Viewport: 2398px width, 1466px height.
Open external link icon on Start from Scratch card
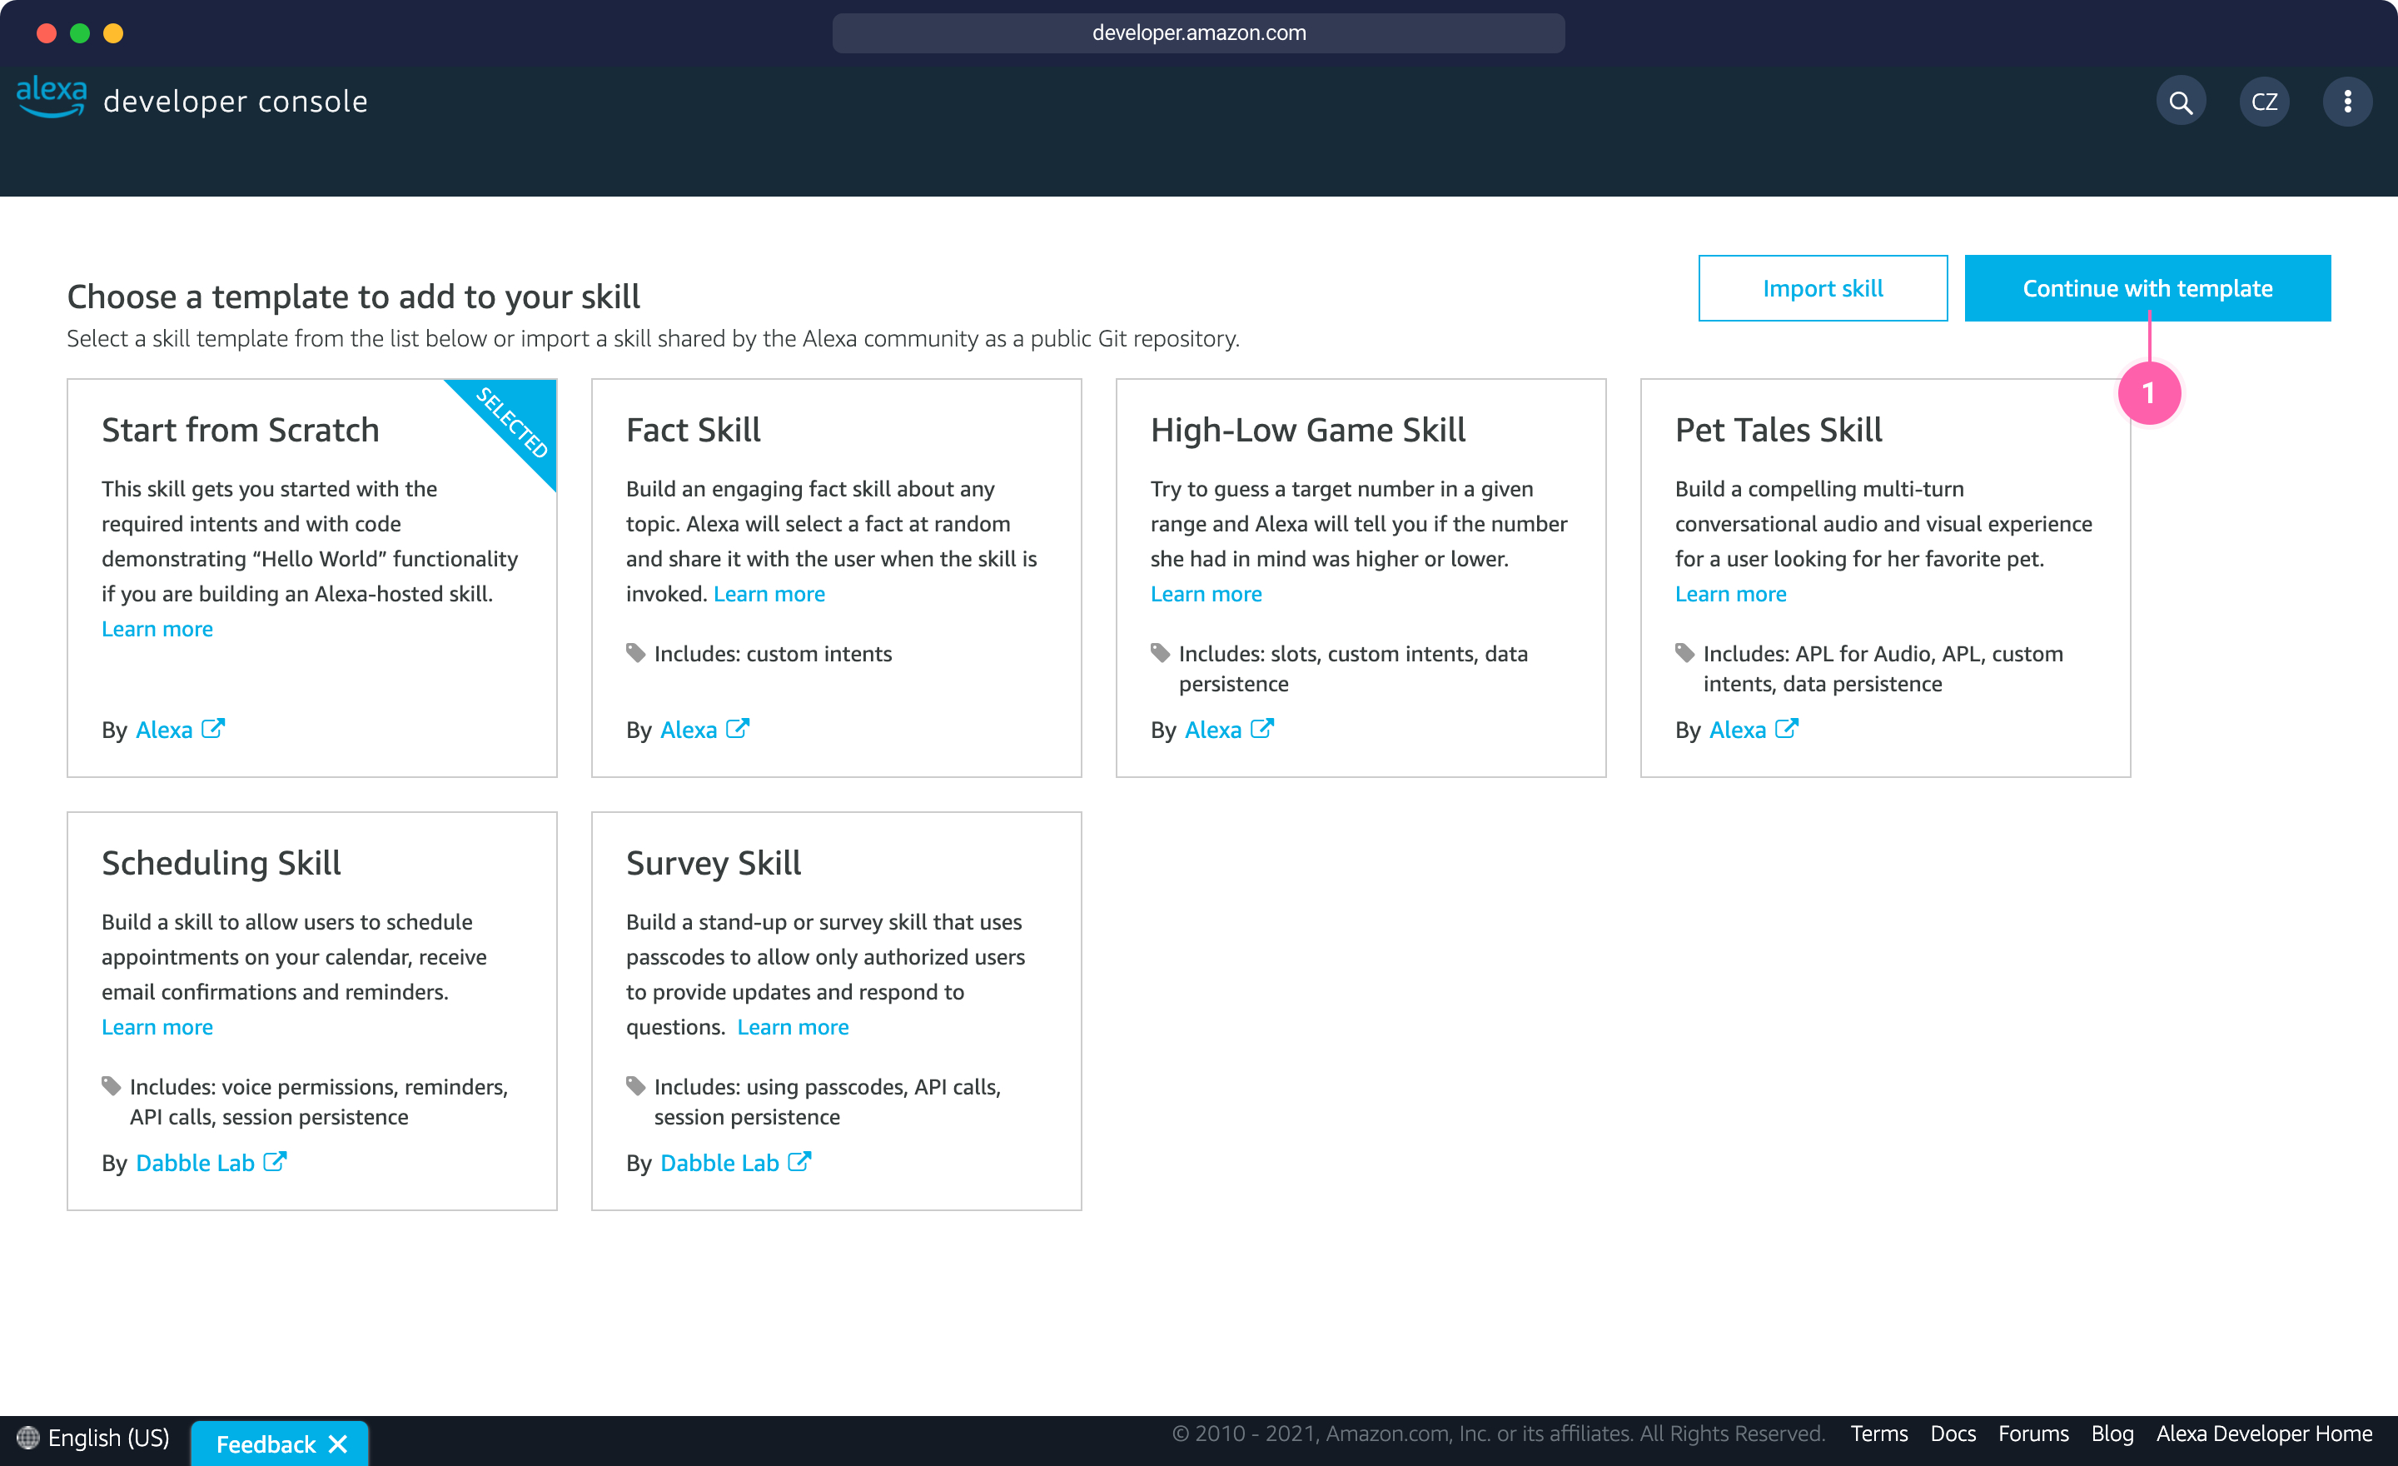tap(213, 728)
